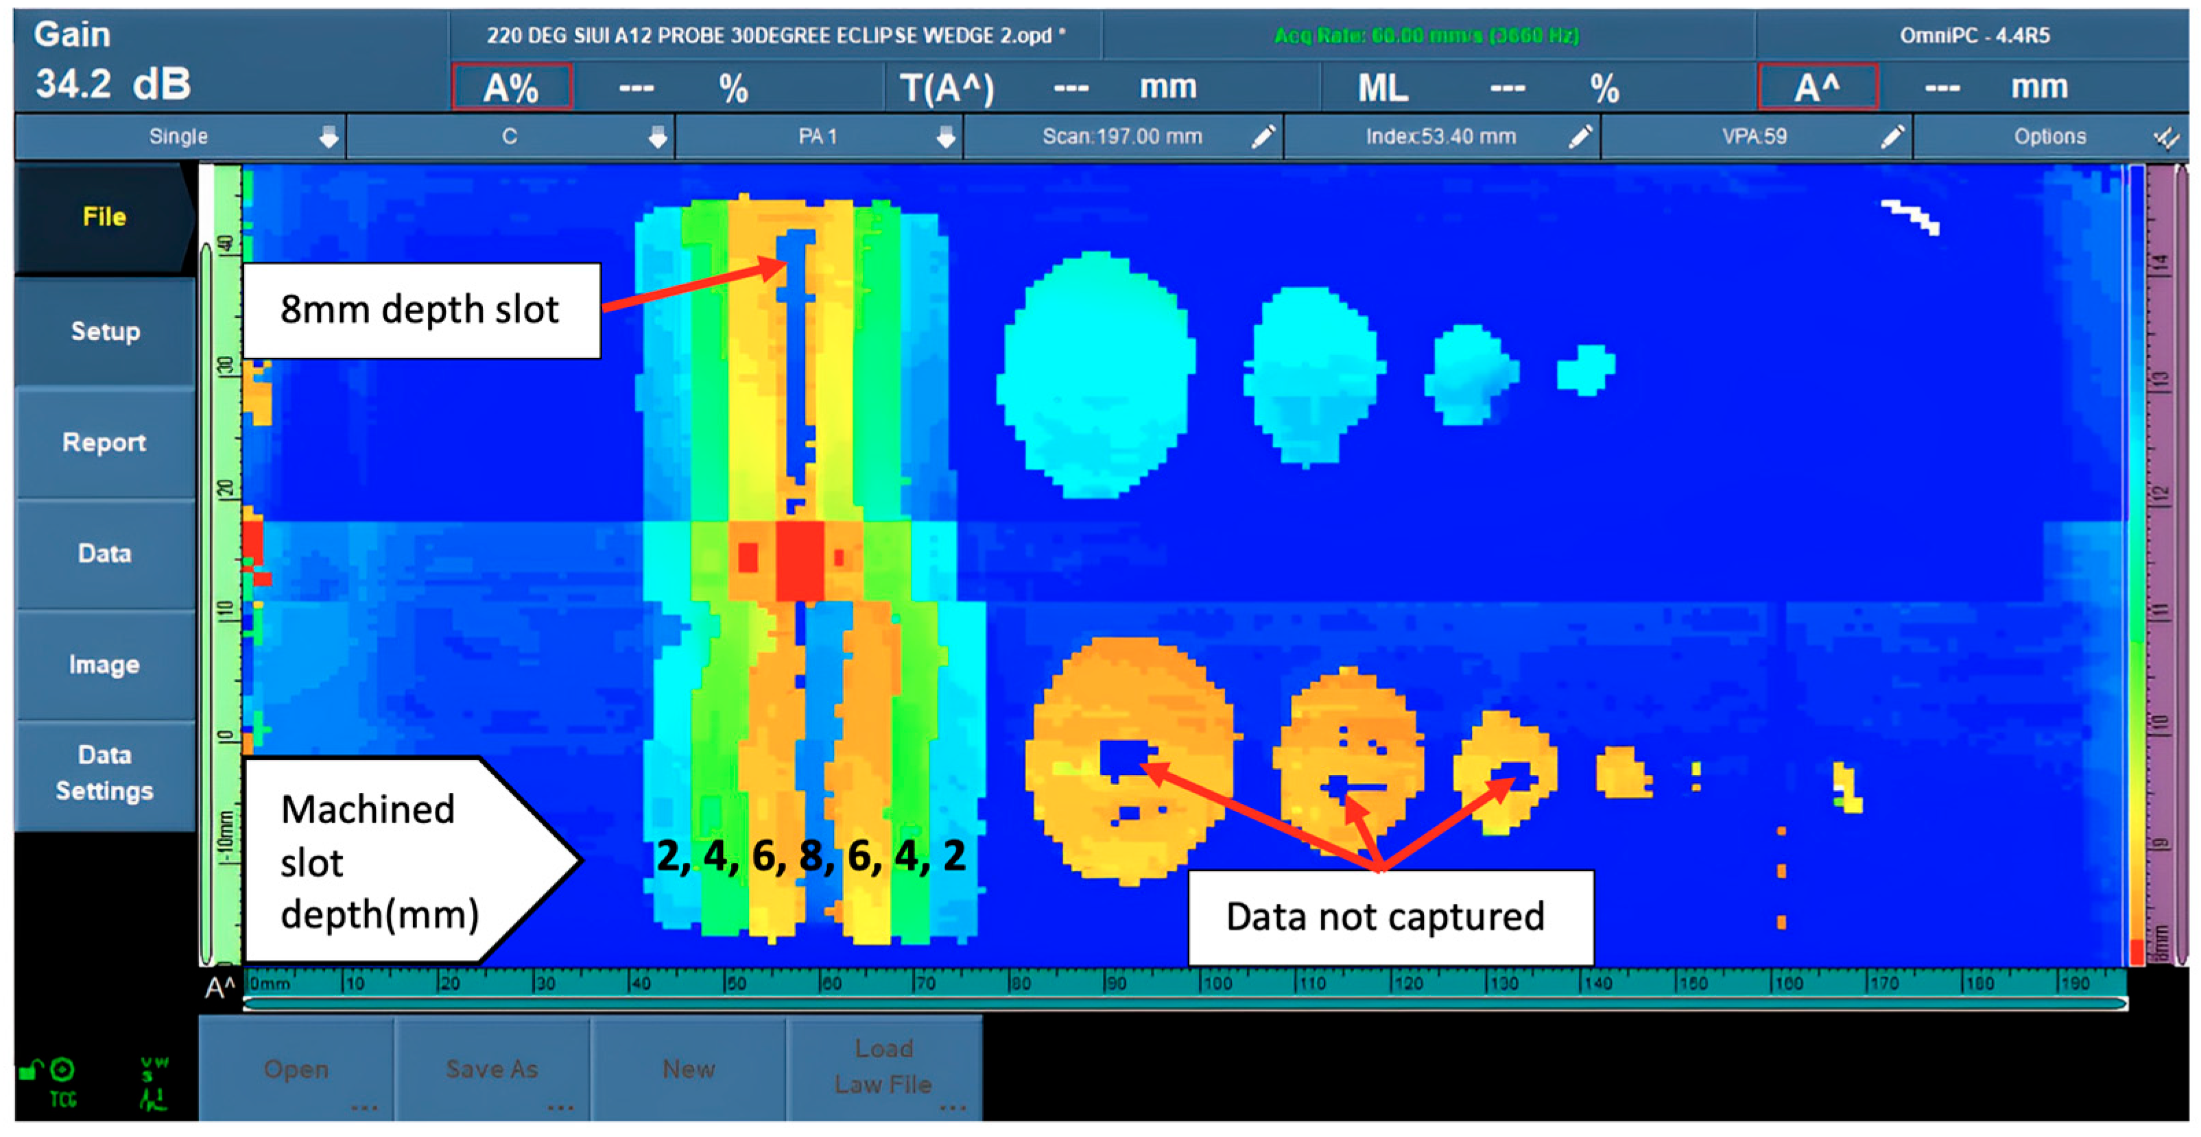The width and height of the screenshot is (2201, 1137).
Task: Click the green unlocked padlock status icon
Action: tap(31, 1070)
